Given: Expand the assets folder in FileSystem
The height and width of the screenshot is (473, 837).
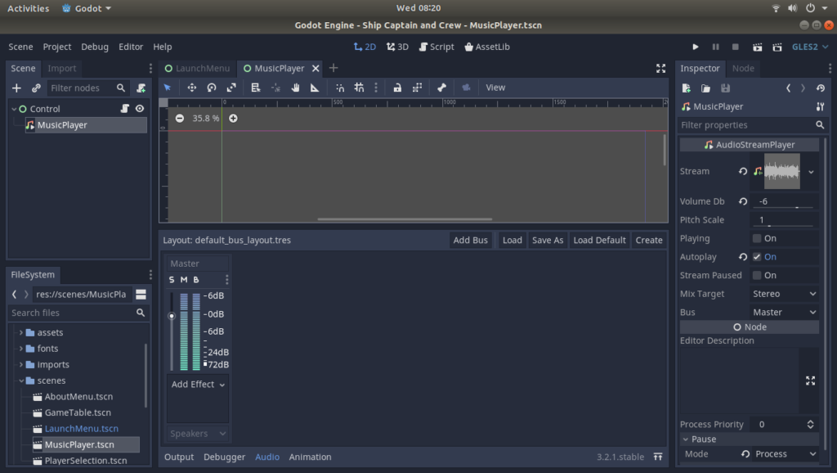Looking at the screenshot, I should [21, 333].
